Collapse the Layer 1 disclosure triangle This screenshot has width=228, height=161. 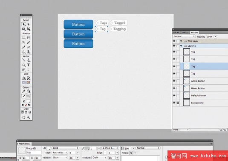point(181,46)
